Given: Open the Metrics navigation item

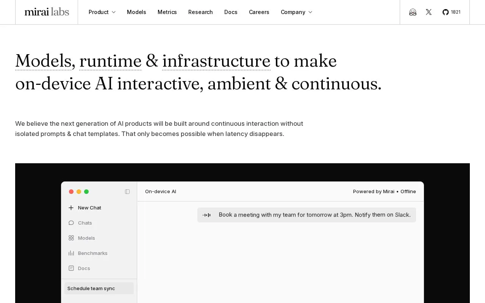Looking at the screenshot, I should pos(167,12).
